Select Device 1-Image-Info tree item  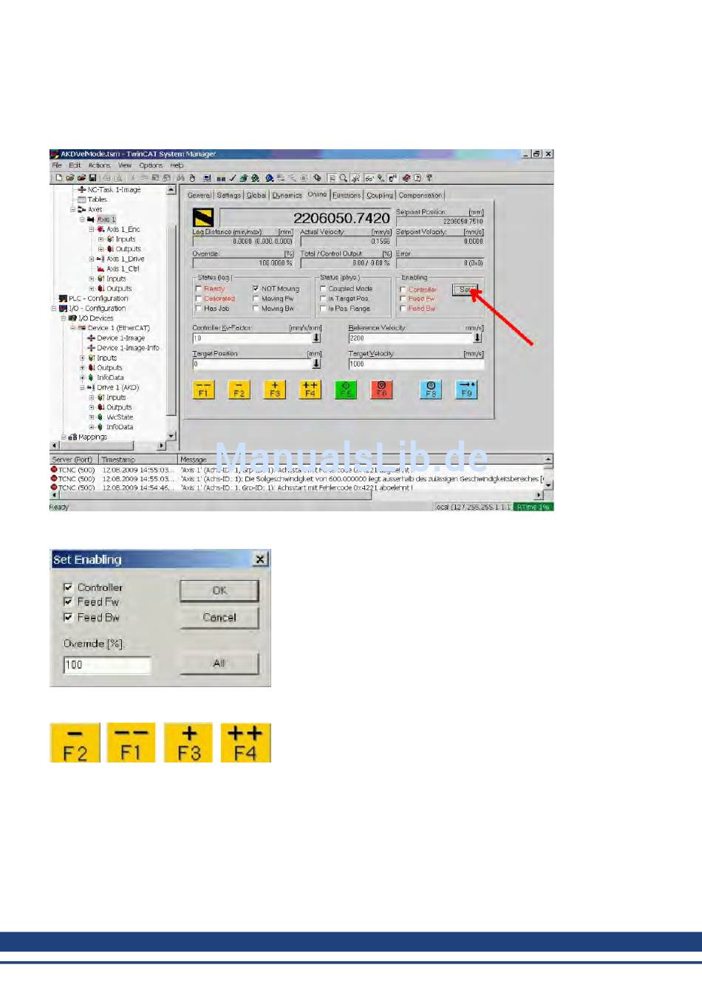(128, 348)
